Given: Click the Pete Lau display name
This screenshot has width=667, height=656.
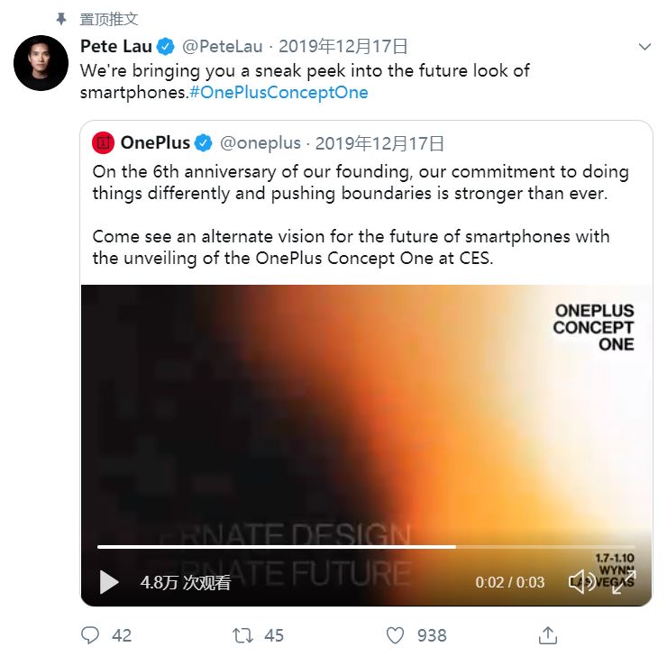Looking at the screenshot, I should point(116,46).
